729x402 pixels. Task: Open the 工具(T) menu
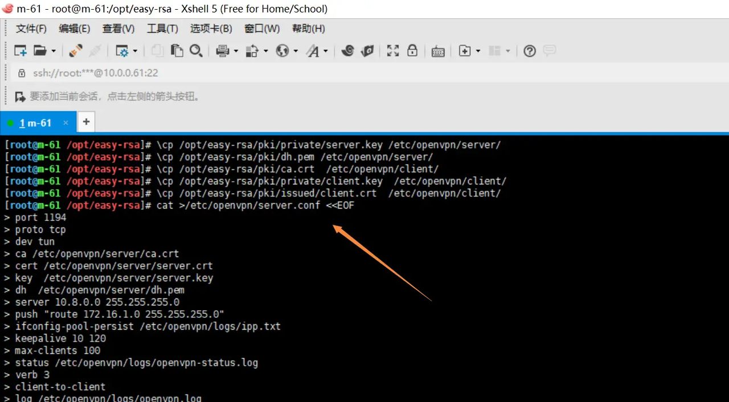tap(162, 28)
